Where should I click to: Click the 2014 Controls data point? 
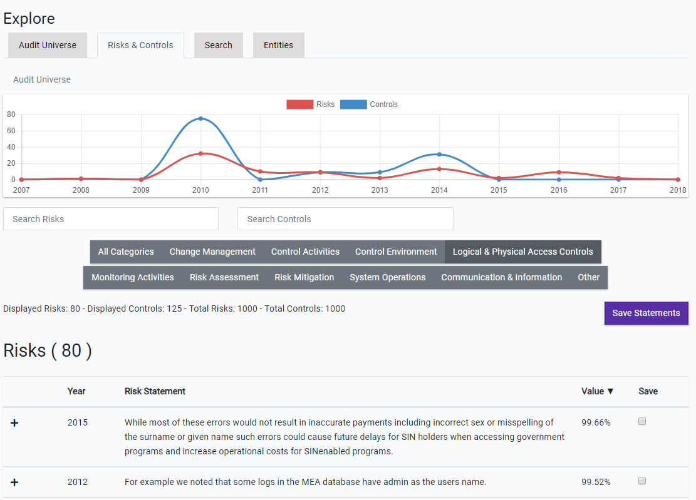coord(439,154)
